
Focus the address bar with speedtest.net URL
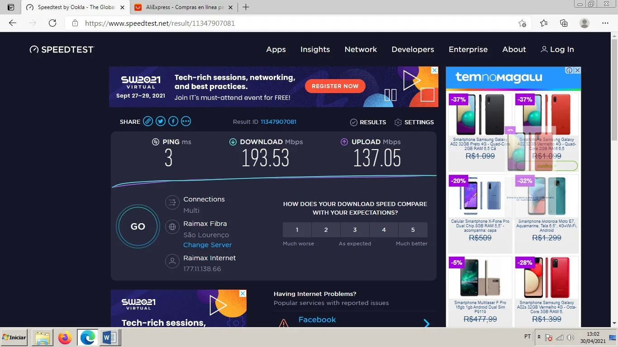(x=299, y=23)
